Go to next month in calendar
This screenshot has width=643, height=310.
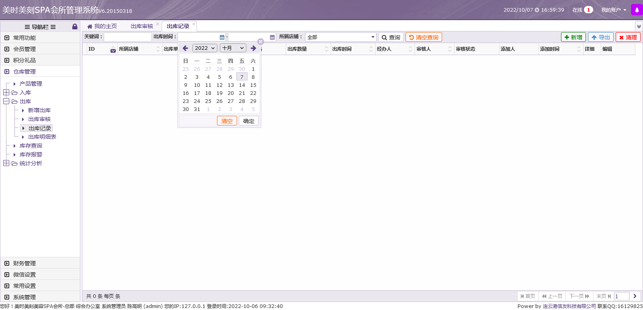[x=253, y=48]
